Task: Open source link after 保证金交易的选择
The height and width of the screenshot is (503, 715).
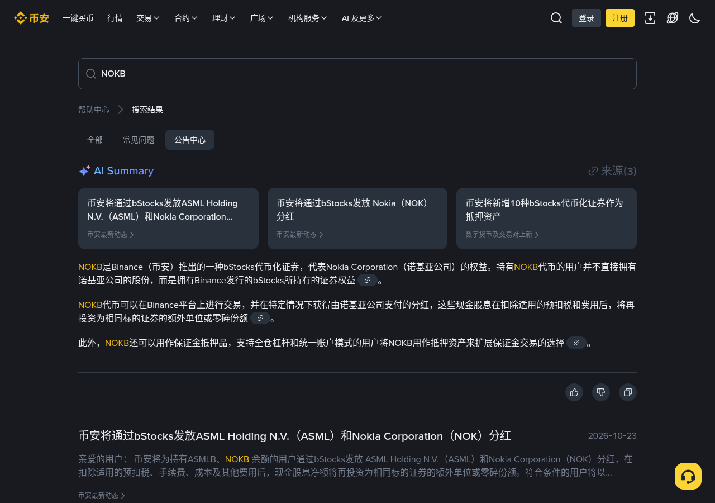Action: [x=576, y=343]
